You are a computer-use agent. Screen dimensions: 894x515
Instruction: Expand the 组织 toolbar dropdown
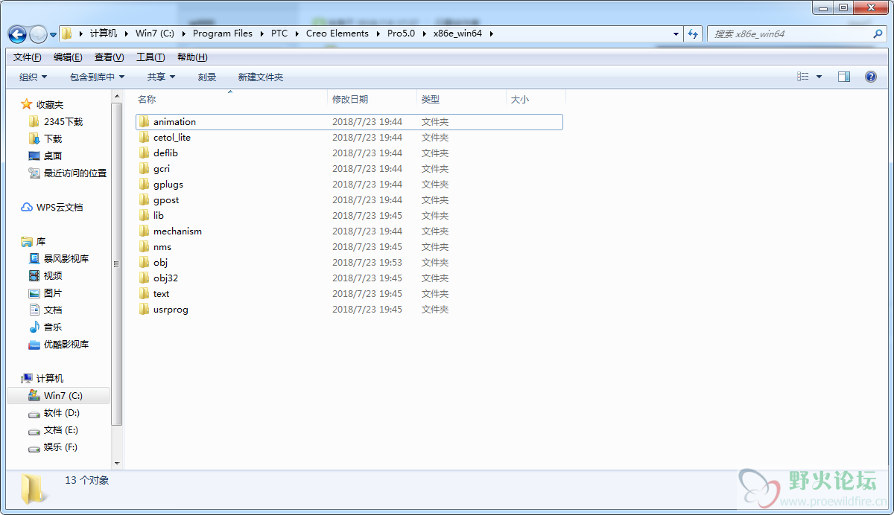point(33,77)
